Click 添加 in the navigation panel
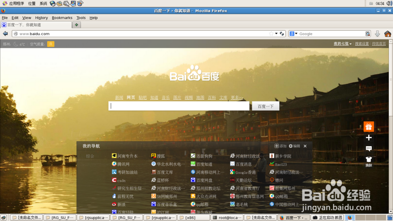Image resolution: width=393 pixels, height=221 pixels. coord(281,146)
